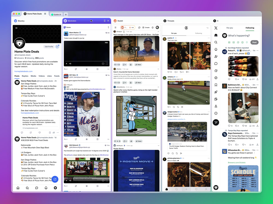273x204 pixels.
Task: Open more options on r/KCRoyals Reddit post
Action: 158,146
